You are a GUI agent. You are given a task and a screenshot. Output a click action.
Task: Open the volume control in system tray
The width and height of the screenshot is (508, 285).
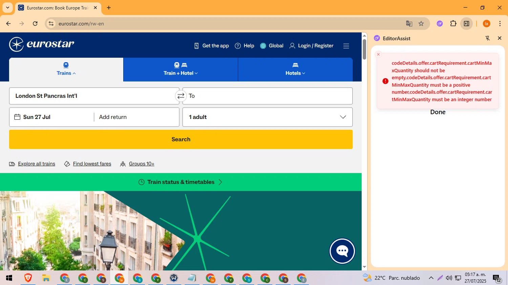click(x=449, y=278)
